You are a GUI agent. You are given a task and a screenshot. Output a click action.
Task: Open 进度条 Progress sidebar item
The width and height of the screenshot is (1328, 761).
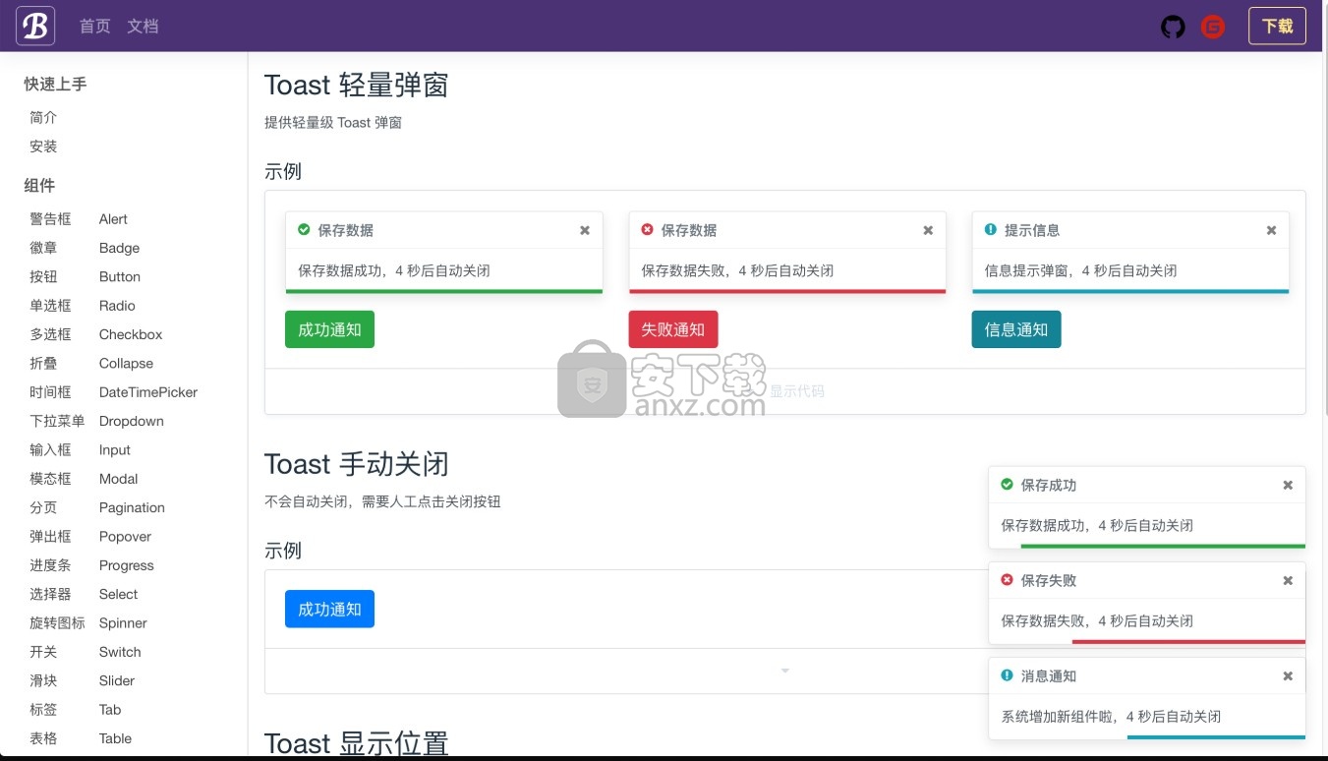[x=91, y=565]
